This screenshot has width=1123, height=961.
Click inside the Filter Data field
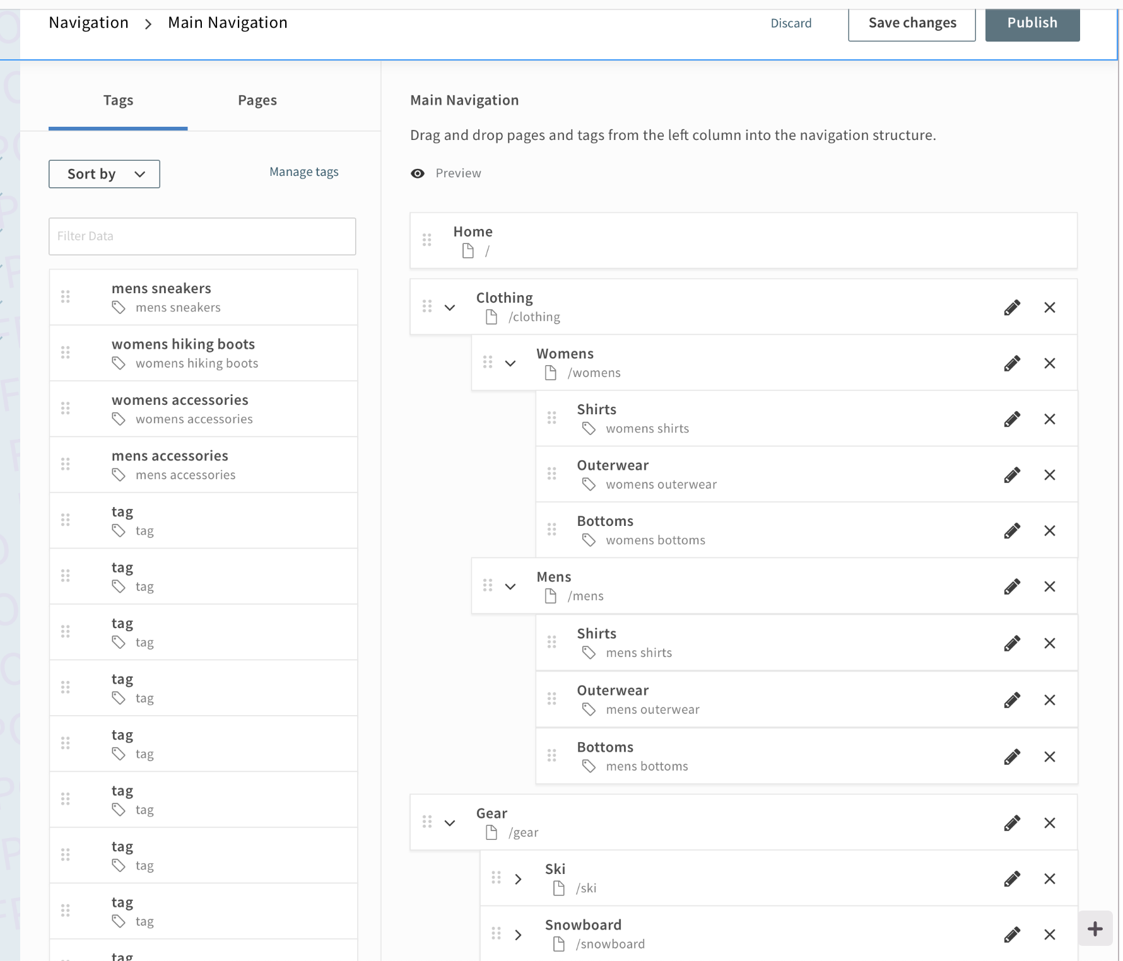pyautogui.click(x=202, y=236)
